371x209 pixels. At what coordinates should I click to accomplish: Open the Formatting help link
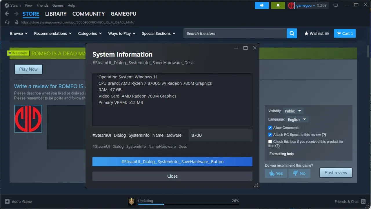tap(281, 154)
